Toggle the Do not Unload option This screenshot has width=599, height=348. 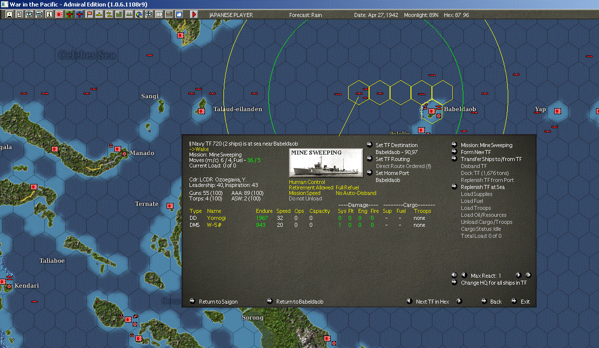[305, 198]
